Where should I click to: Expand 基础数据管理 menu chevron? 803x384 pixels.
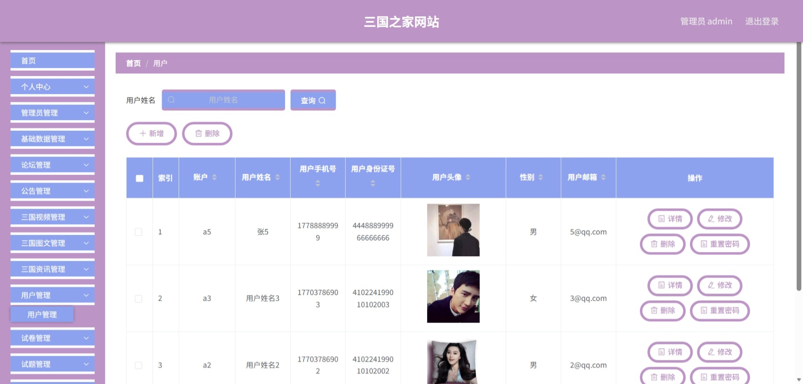pos(86,139)
